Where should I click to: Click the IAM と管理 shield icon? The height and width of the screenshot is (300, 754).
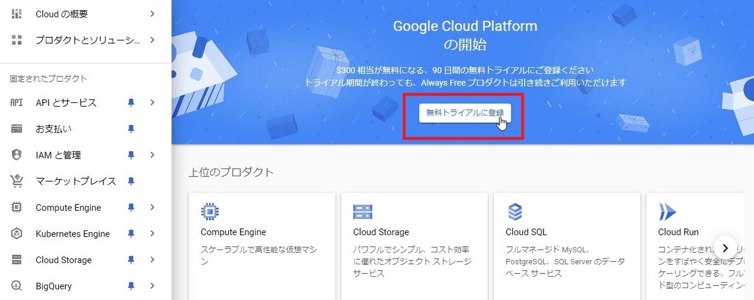[x=17, y=155]
